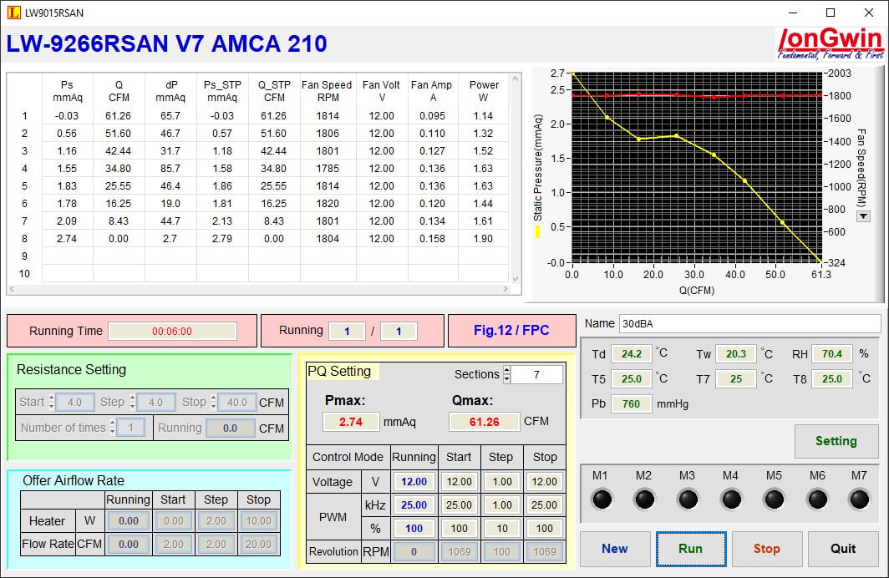Click the M4 indicator light
Screen dimensions: 889x578
(x=731, y=499)
